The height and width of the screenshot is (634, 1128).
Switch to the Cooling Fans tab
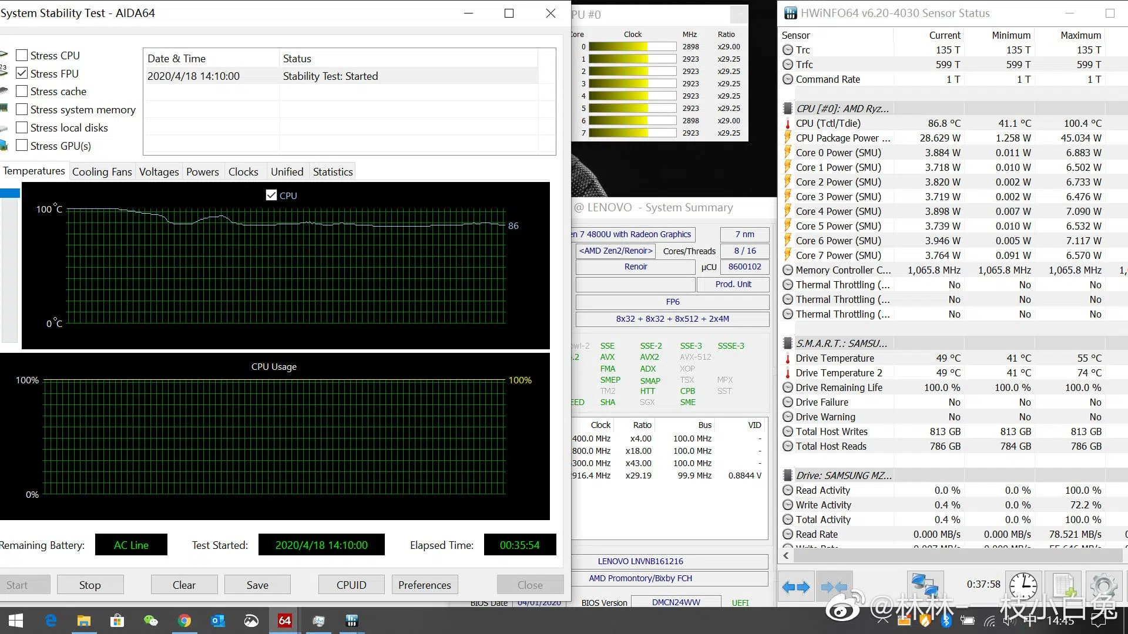coord(102,171)
